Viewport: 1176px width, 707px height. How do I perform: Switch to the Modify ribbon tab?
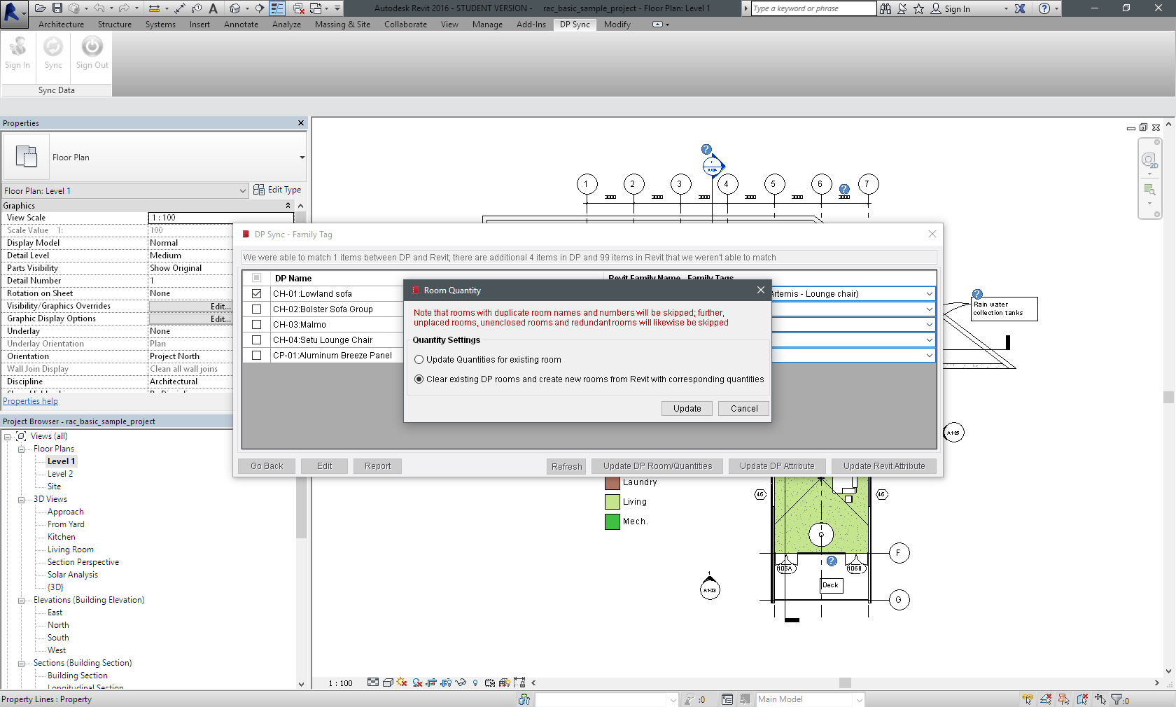617,24
